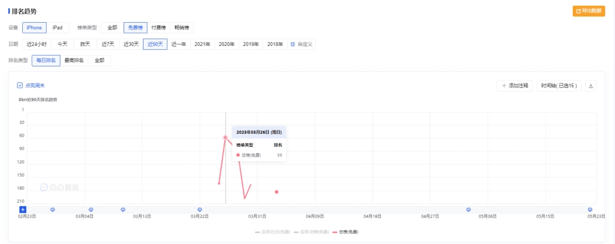Select 2020年 date range

point(227,44)
